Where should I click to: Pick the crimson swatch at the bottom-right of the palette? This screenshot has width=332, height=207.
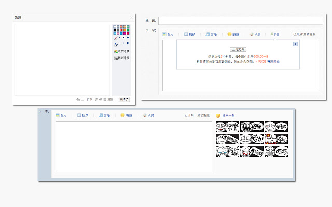(128, 33)
